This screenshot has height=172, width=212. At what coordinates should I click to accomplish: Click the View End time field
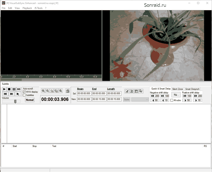coord(99,99)
